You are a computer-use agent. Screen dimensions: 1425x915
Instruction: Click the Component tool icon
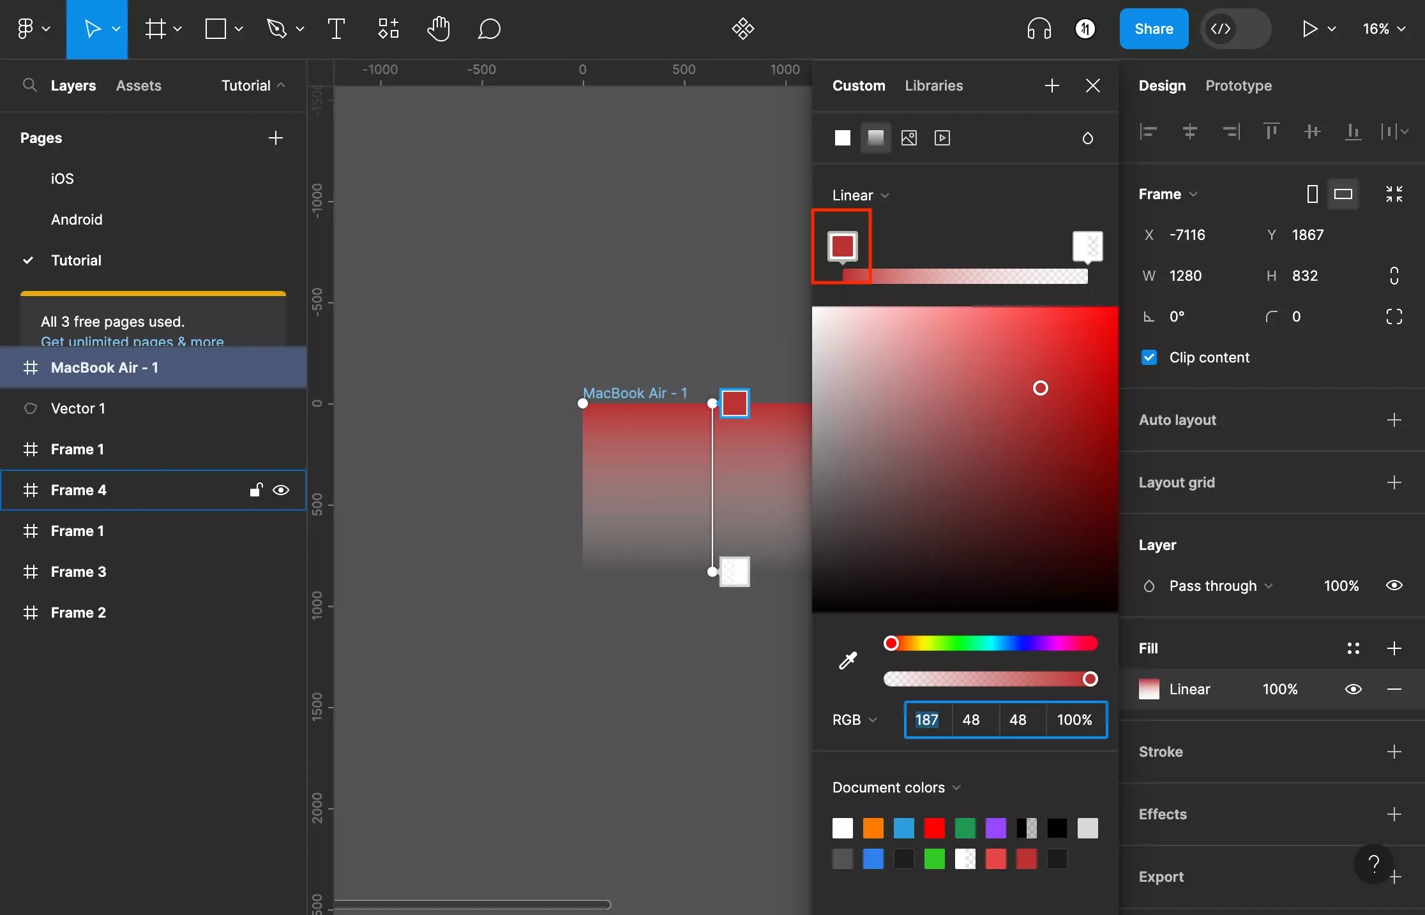point(388,28)
